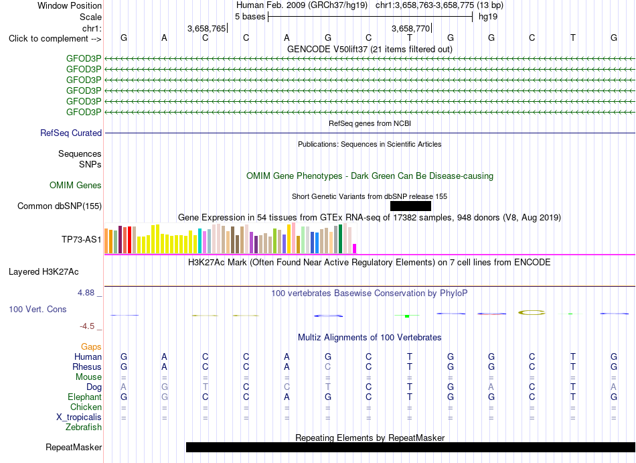Screen dimensions: 636x463
Task: Select the X_tropicalis alignment row label
Action: pos(79,417)
